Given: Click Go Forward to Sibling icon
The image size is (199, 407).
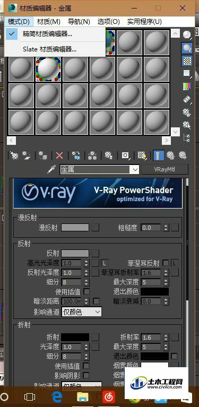Looking at the screenshot, I should coord(183,155).
